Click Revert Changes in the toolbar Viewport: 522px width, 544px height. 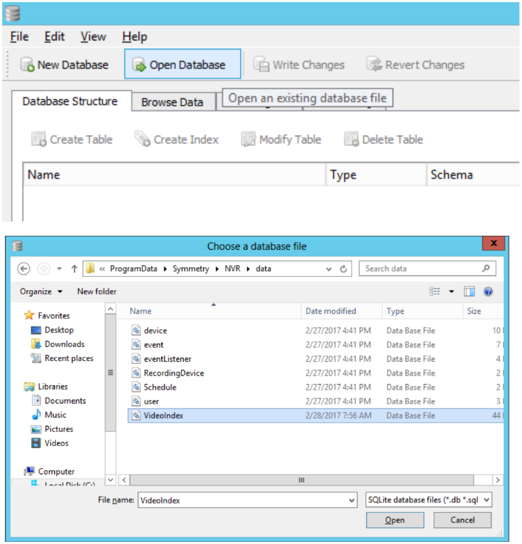coord(416,65)
